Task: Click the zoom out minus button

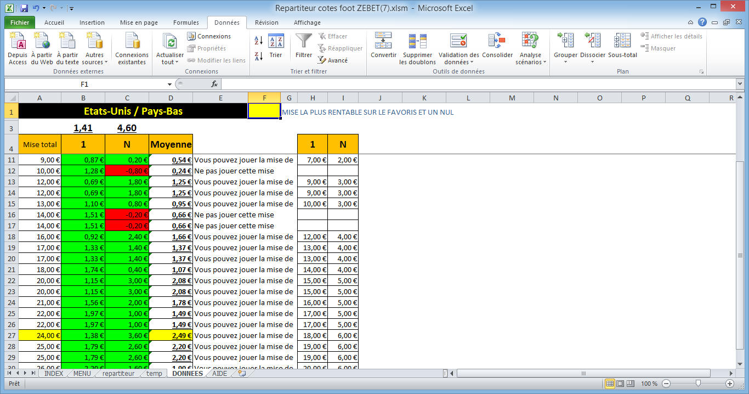Action: [x=665, y=384]
